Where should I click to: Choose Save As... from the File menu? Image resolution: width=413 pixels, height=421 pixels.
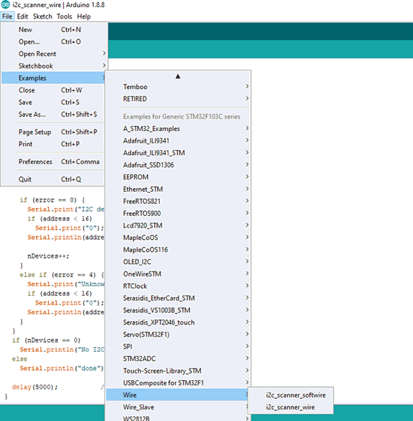point(53,114)
